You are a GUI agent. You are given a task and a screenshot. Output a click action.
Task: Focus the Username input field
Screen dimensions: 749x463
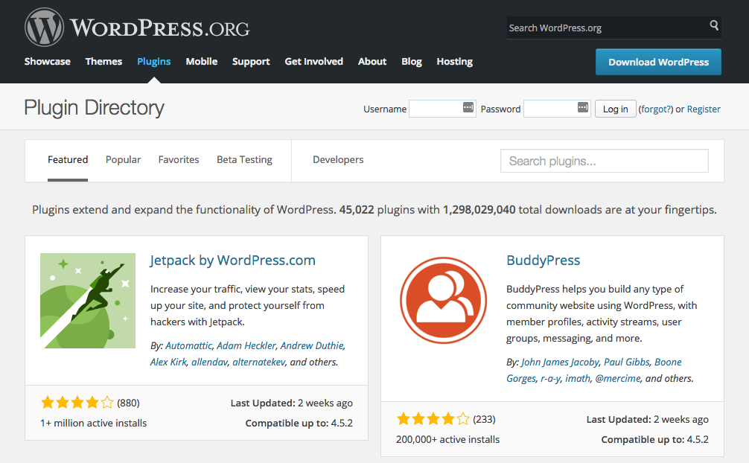click(x=442, y=109)
